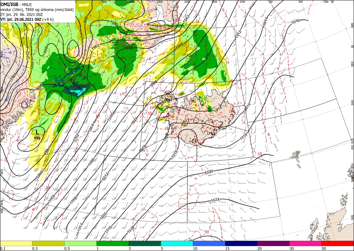354x251 pixels.
Task: Select the green 1 mm legend swatch
Action: click(x=113, y=243)
